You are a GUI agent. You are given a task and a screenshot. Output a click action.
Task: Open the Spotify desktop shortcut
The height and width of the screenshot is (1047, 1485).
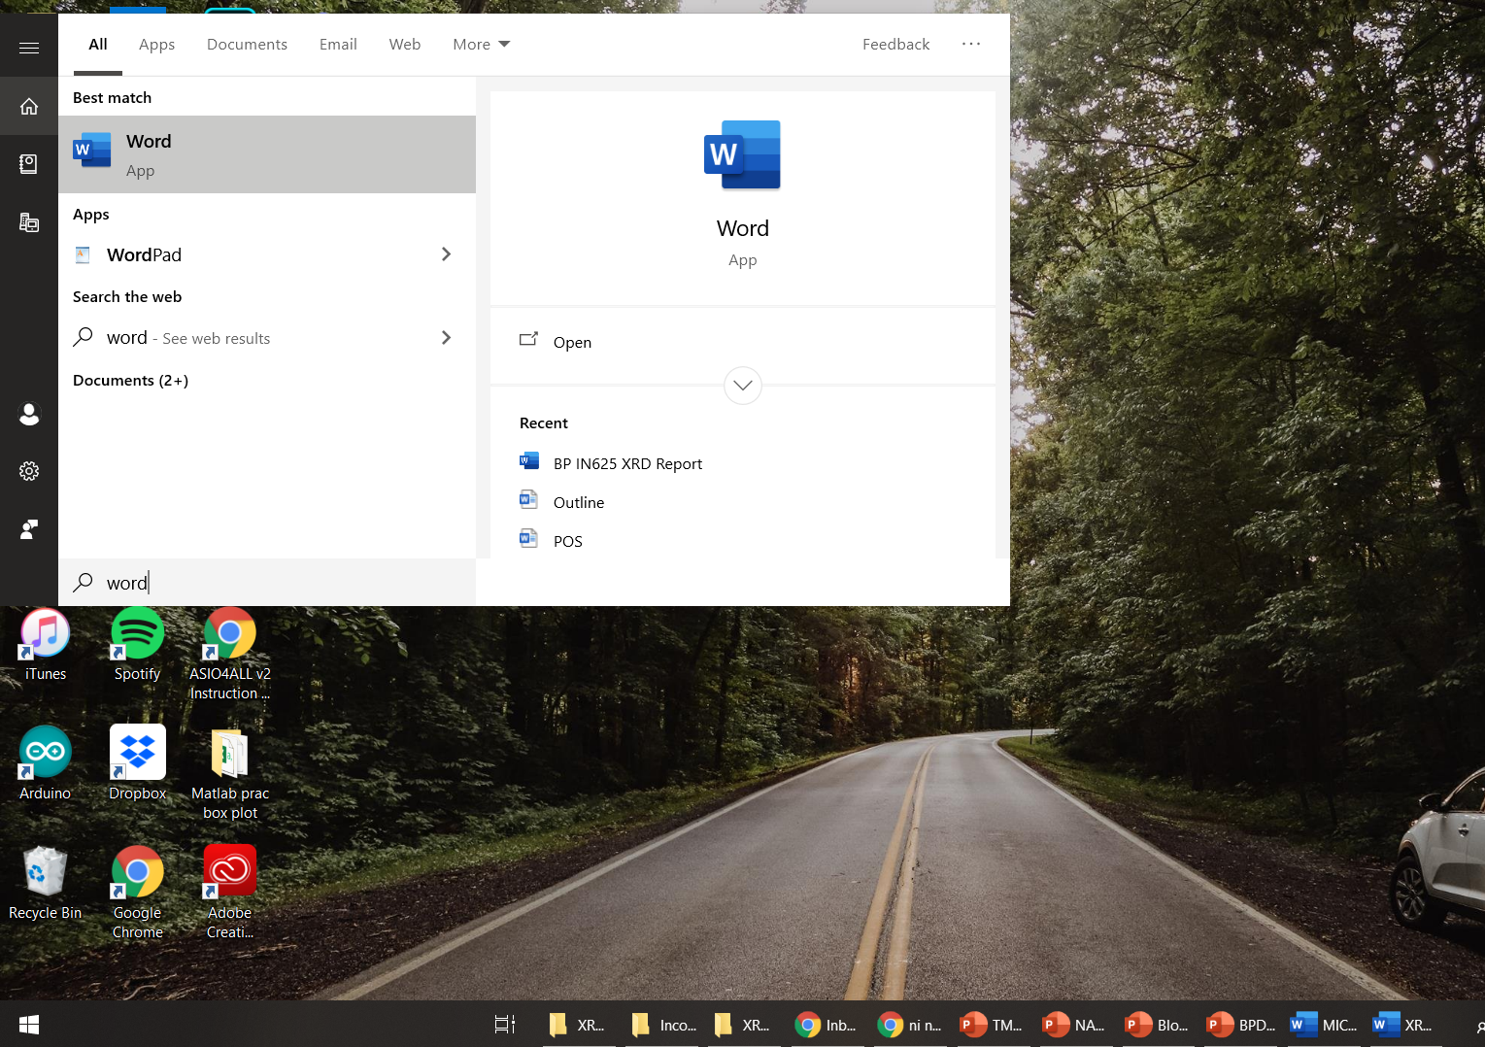(x=138, y=645)
